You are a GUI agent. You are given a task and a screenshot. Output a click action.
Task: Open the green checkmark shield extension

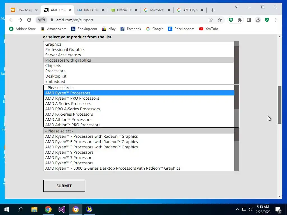267,20
